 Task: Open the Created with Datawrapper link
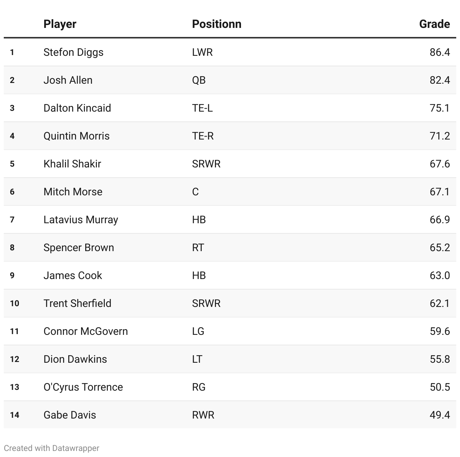coord(52,448)
